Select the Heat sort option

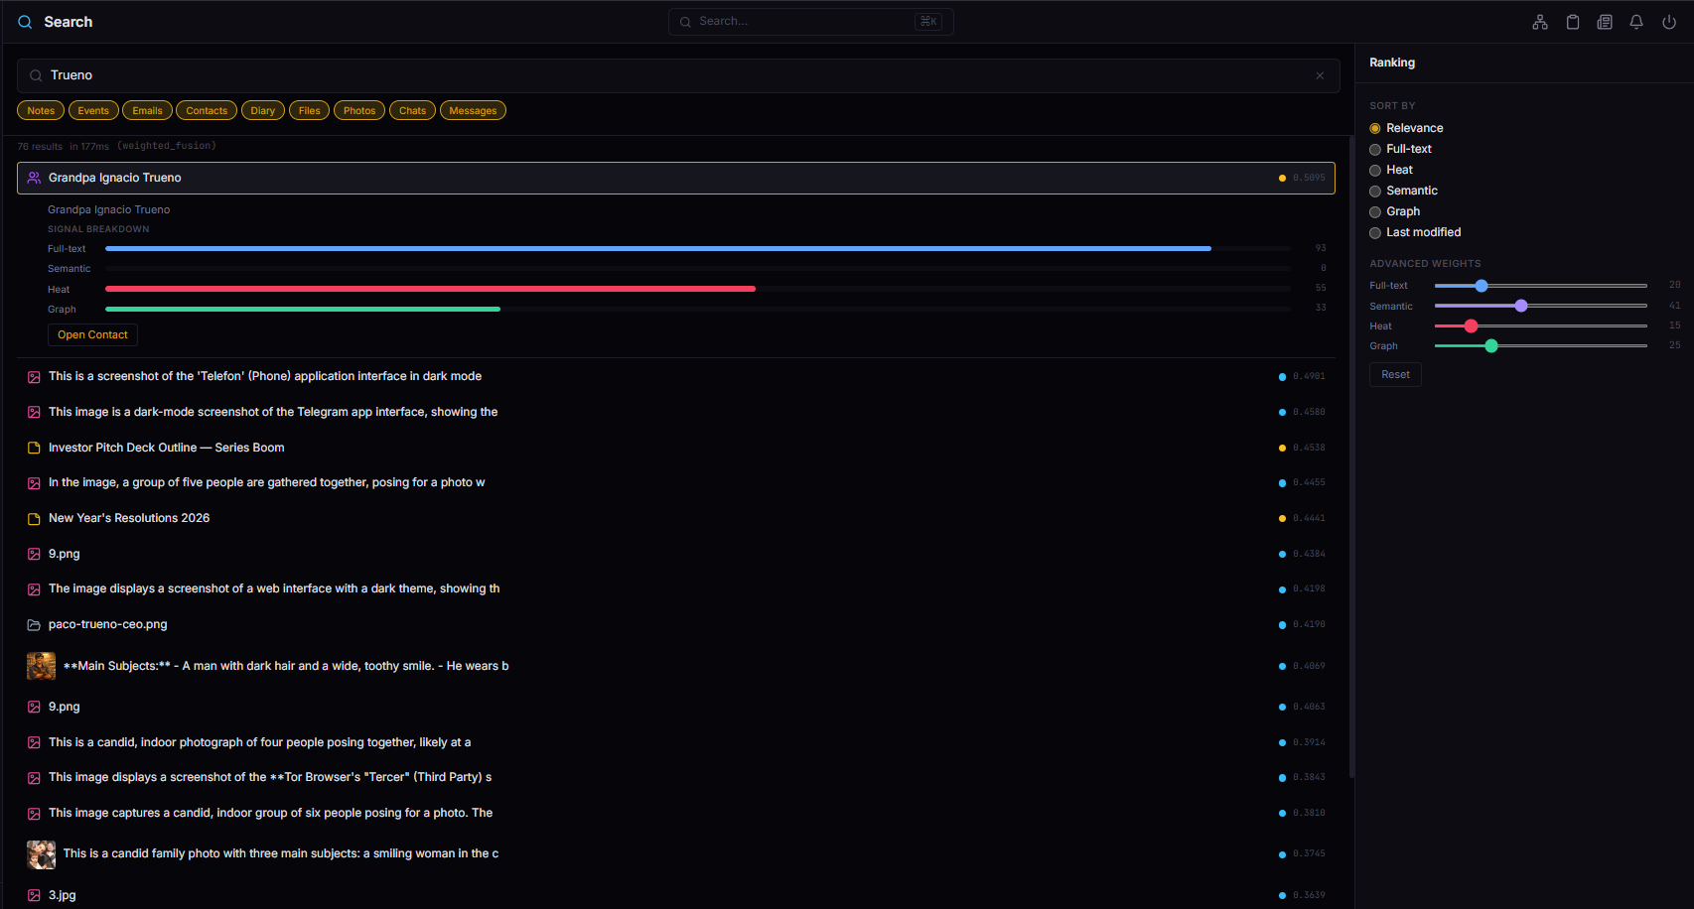click(x=1375, y=170)
